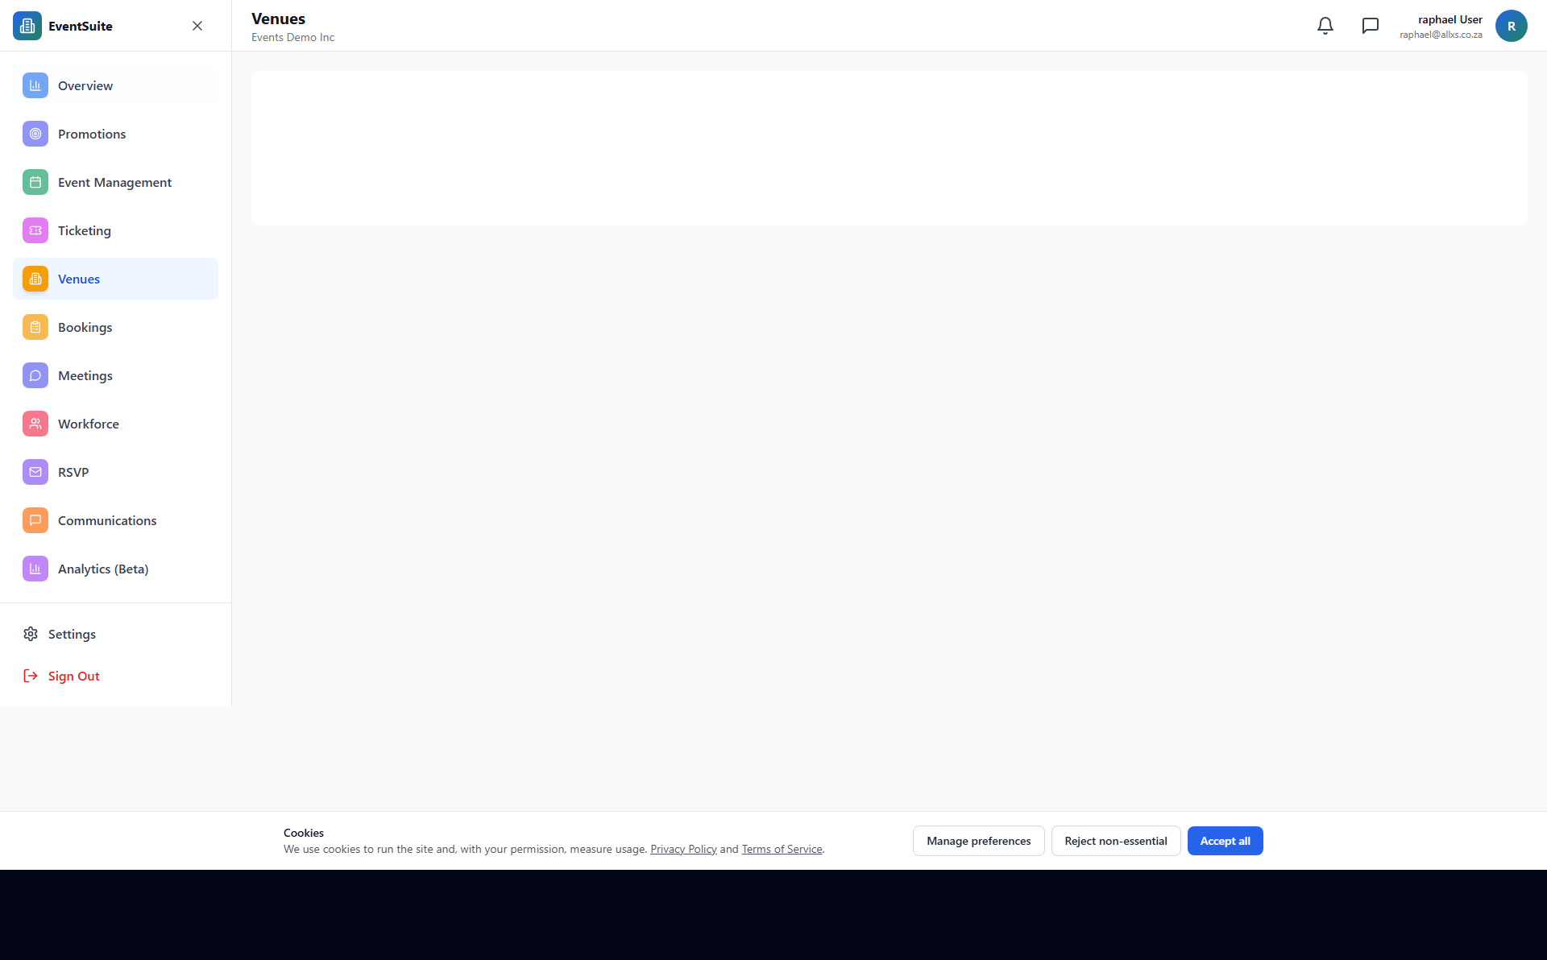Open Event Management section
The height and width of the screenshot is (960, 1547).
tap(114, 183)
